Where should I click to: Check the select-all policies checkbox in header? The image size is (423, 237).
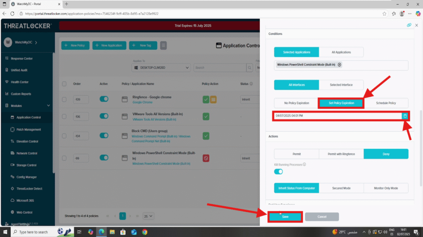[x=64, y=84]
